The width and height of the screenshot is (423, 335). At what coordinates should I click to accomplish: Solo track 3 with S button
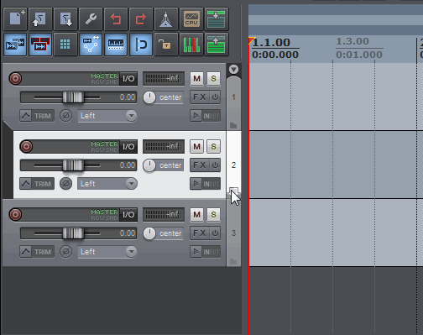[x=213, y=214]
